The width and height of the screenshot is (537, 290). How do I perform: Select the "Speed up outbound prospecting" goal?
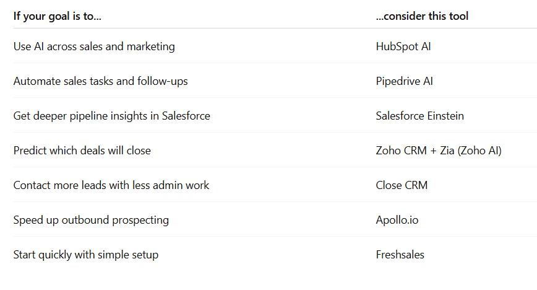point(91,220)
